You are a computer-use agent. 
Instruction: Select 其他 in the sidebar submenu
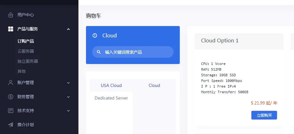[22, 71]
